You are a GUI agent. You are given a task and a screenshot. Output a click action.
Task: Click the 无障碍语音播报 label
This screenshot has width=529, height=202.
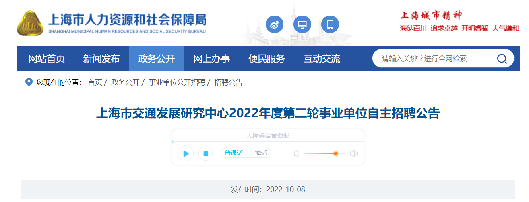268,135
